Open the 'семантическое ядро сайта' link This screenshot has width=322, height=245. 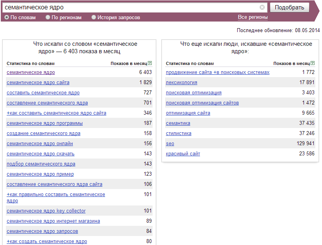point(38,83)
